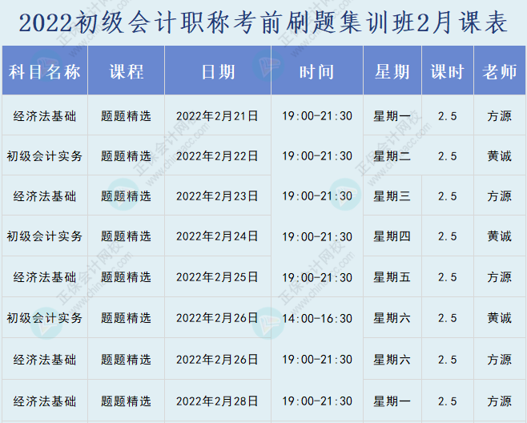Click 题题精选 in the 2月28日 row

(127, 401)
